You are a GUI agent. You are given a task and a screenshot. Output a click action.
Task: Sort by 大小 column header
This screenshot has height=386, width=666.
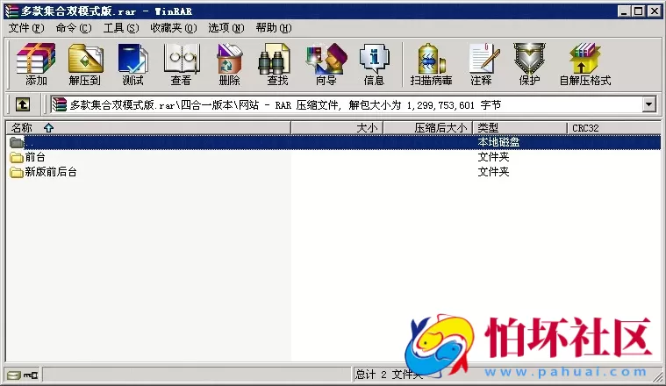point(337,128)
